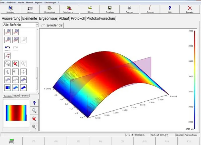Click the Öffnen folder icon

90,9
